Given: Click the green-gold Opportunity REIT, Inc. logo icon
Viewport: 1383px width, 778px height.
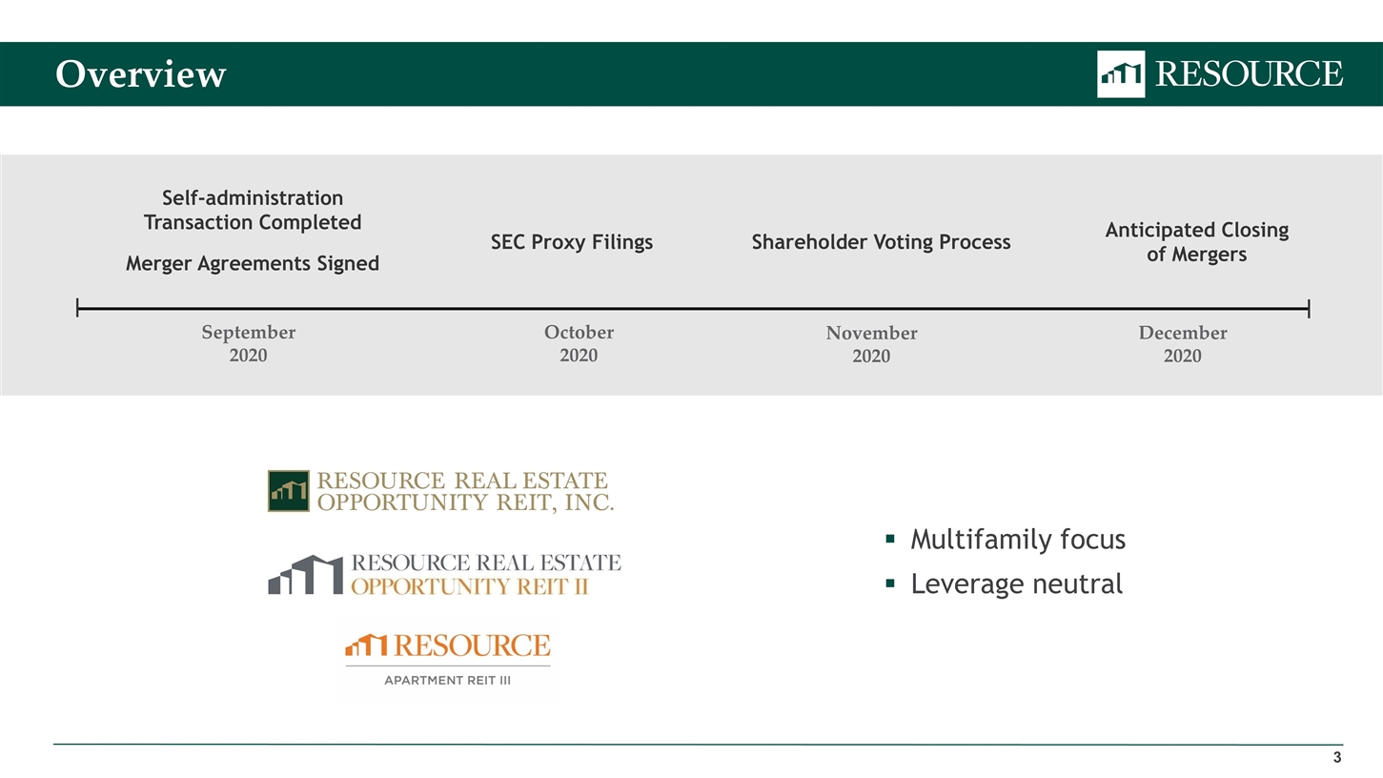Looking at the screenshot, I should click(x=288, y=491).
